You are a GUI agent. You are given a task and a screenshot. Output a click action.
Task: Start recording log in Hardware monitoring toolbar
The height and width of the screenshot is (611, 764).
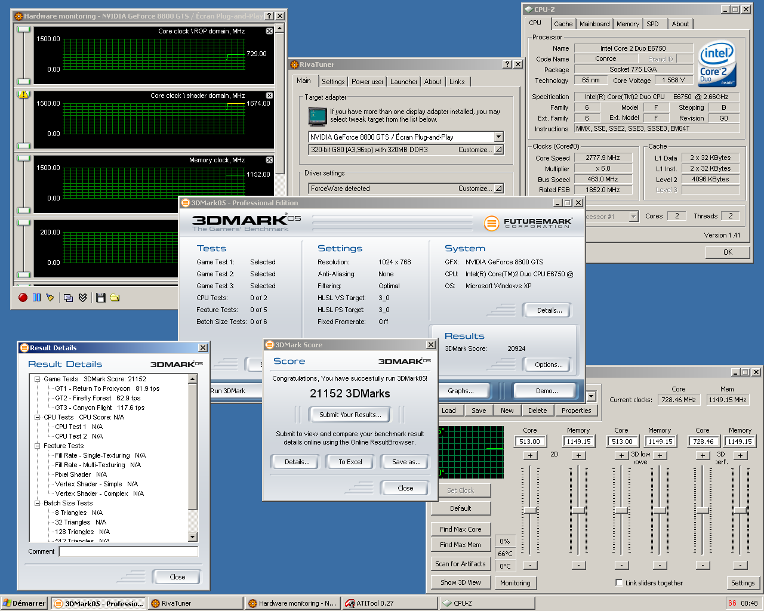23,297
